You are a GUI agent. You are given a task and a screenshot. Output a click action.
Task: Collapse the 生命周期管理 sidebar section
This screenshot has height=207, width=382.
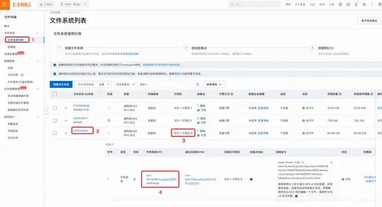tap(38, 89)
